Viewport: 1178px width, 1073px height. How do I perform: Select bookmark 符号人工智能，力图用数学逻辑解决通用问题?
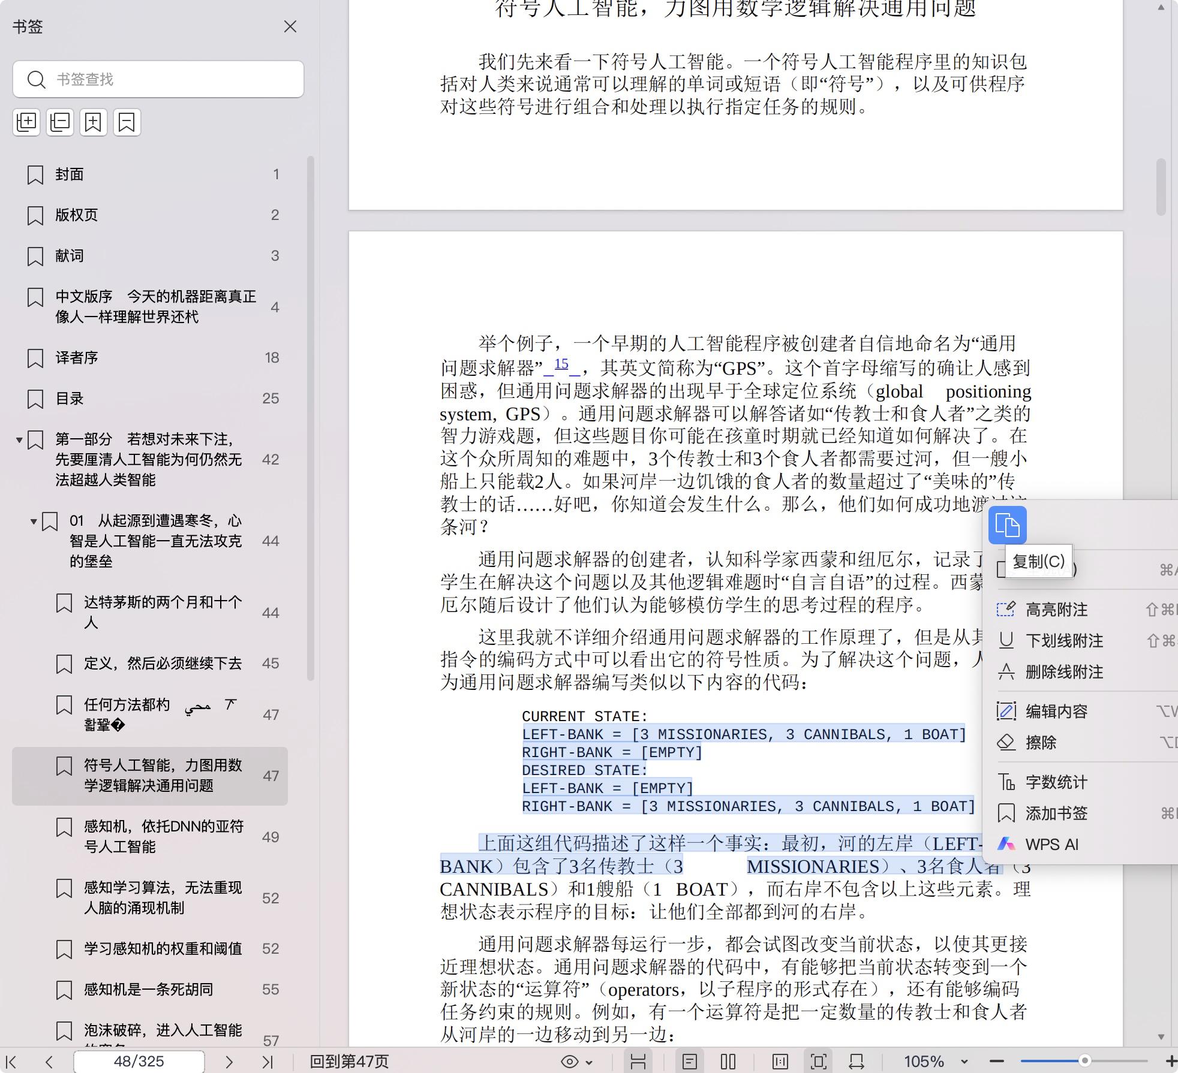[x=150, y=776]
